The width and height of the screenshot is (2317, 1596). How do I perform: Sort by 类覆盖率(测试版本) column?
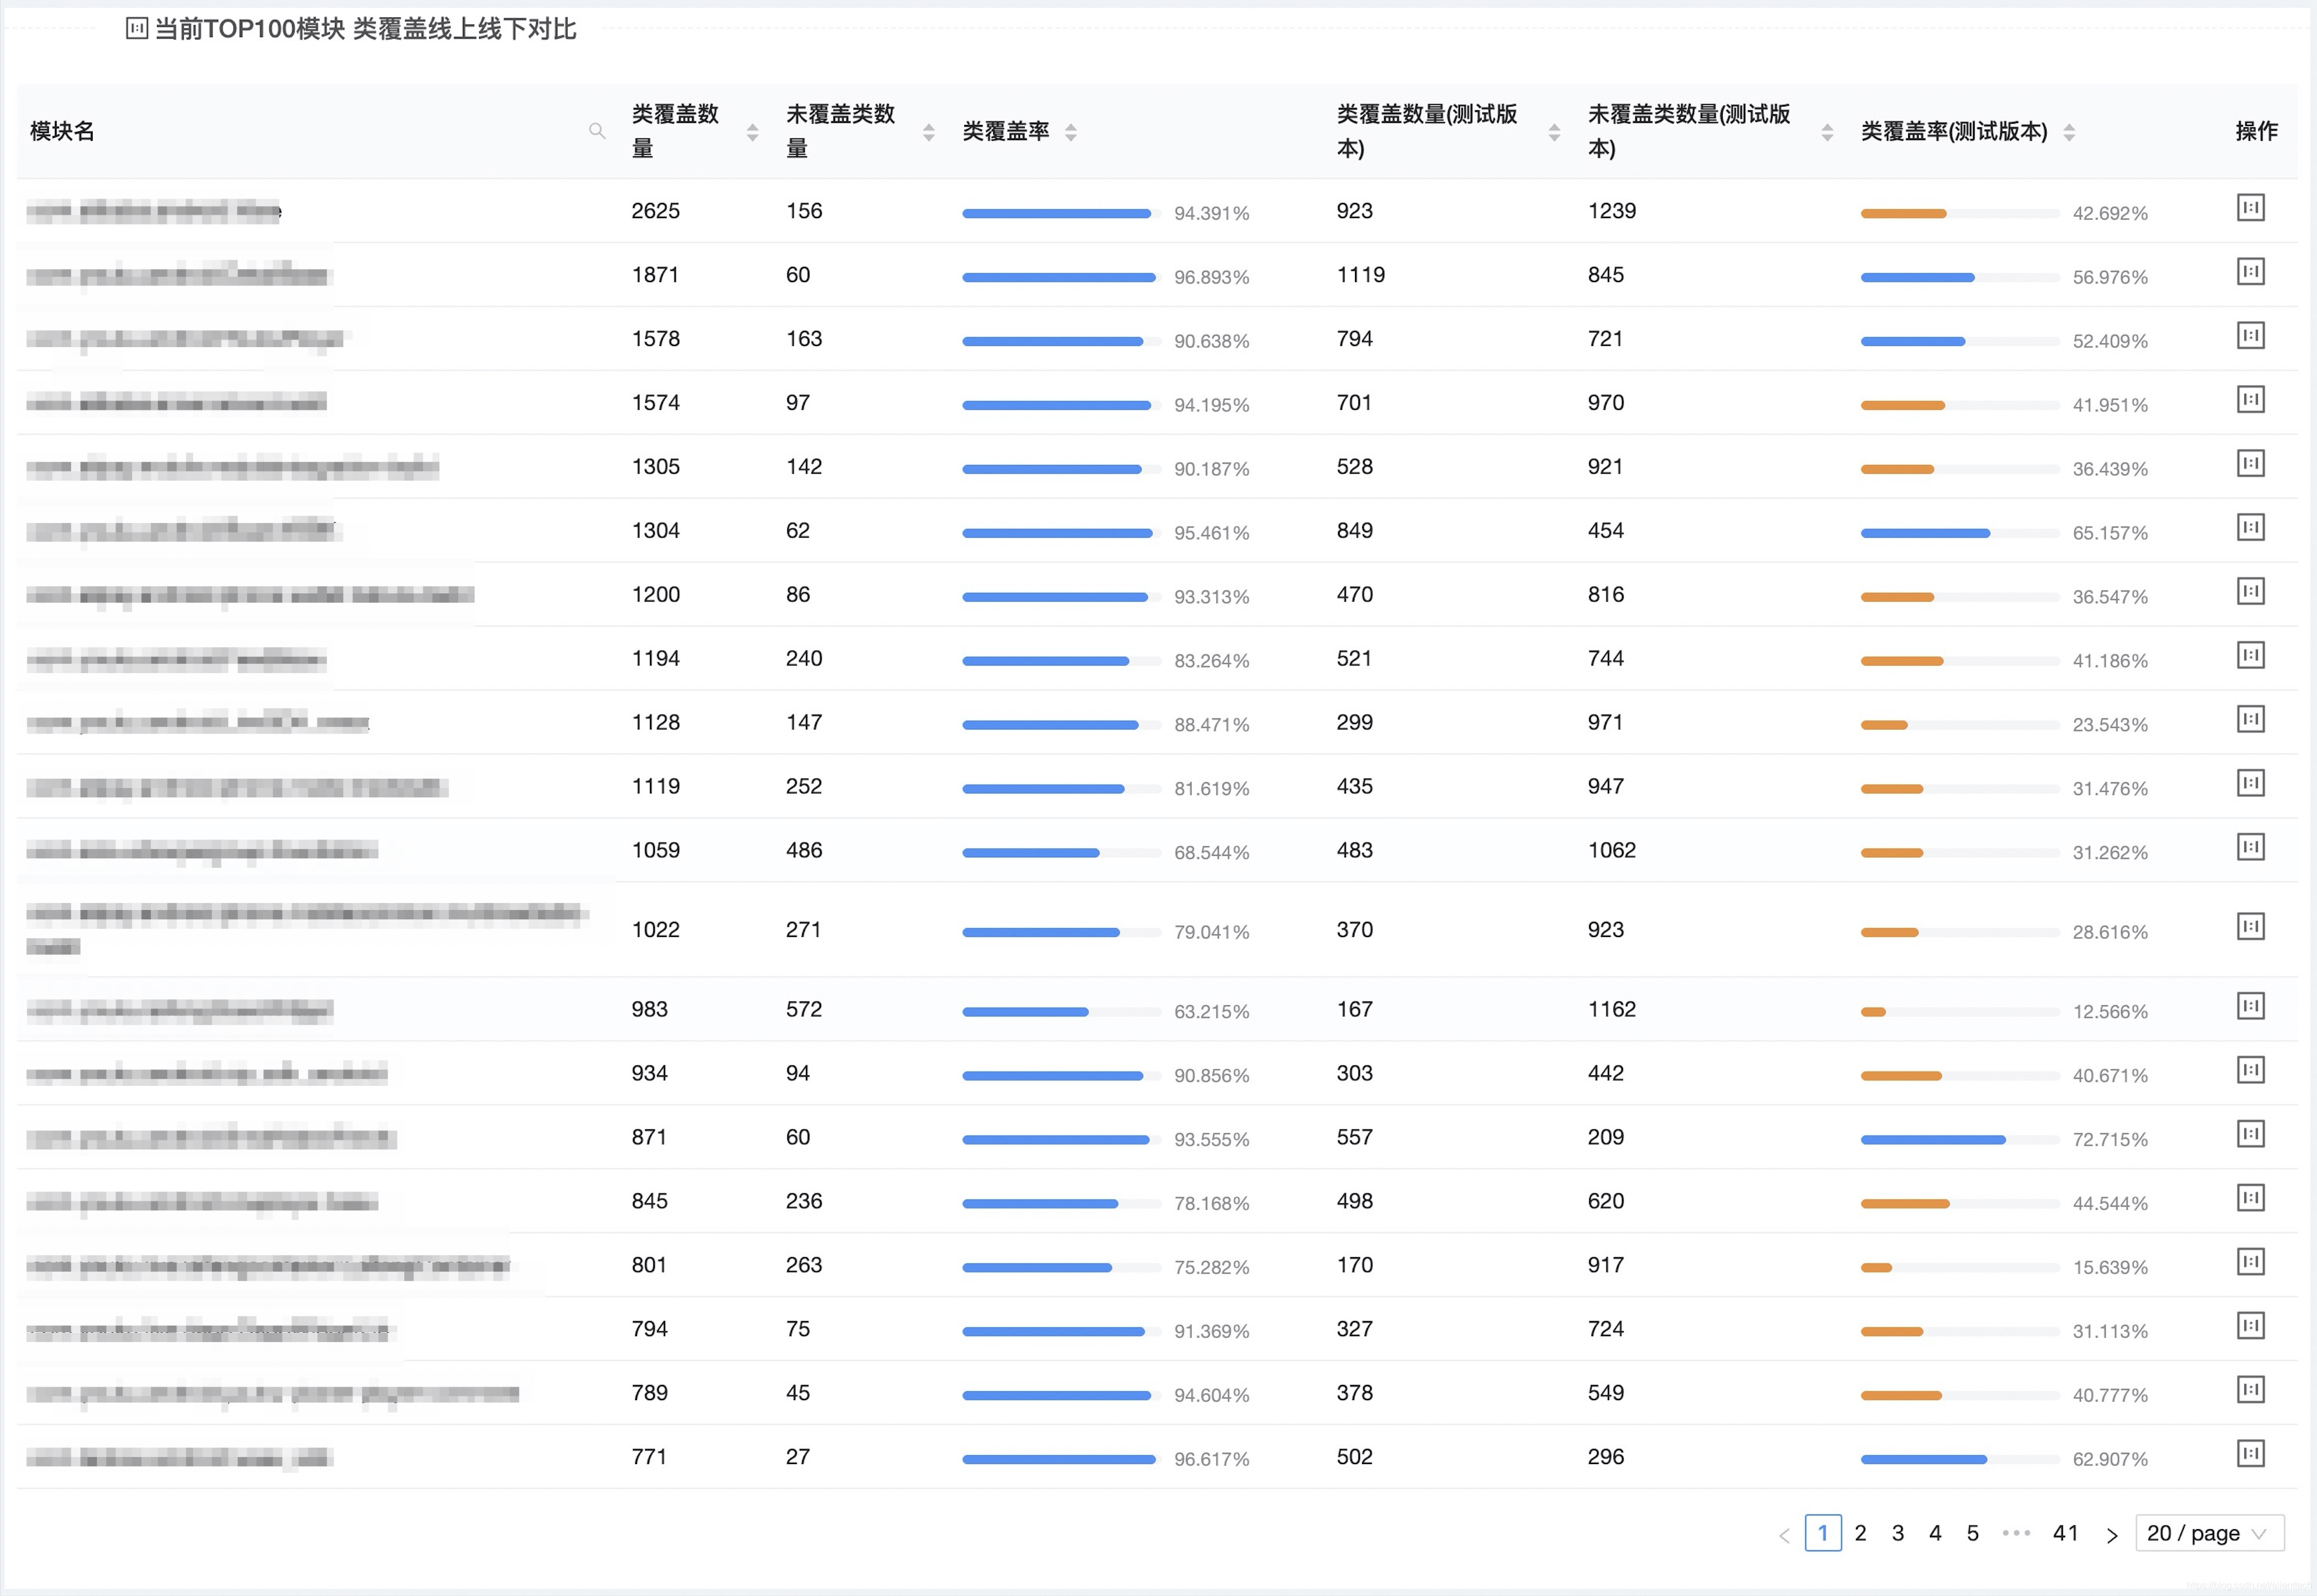pyautogui.click(x=2069, y=132)
